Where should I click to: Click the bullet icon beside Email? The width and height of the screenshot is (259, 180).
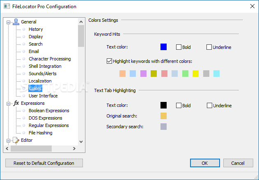click(24, 51)
